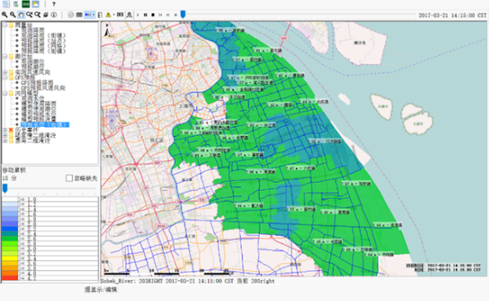
Task: Click the green spreadsheet toolbar icon
Action: (26, 4)
